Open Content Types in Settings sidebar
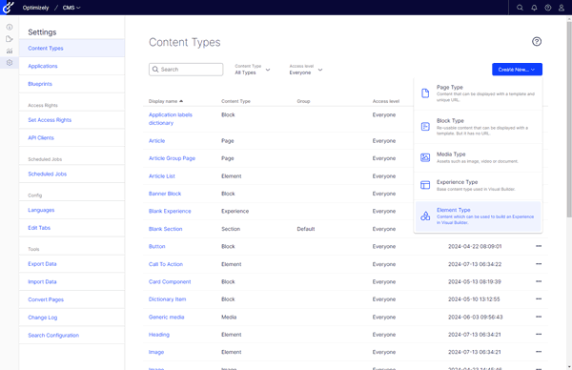Image resolution: width=572 pixels, height=370 pixels. point(71,49)
